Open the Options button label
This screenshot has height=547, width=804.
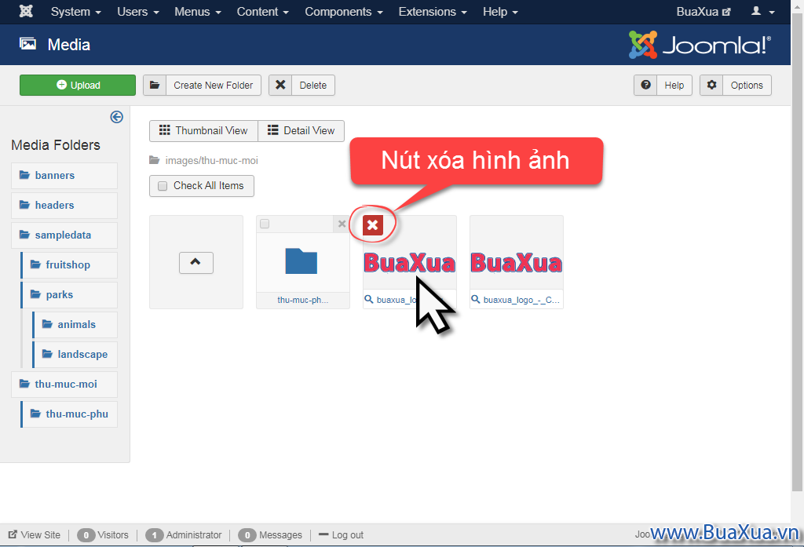(747, 85)
